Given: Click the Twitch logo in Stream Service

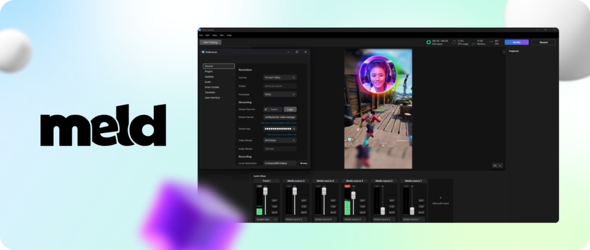Looking at the screenshot, I should 266,109.
